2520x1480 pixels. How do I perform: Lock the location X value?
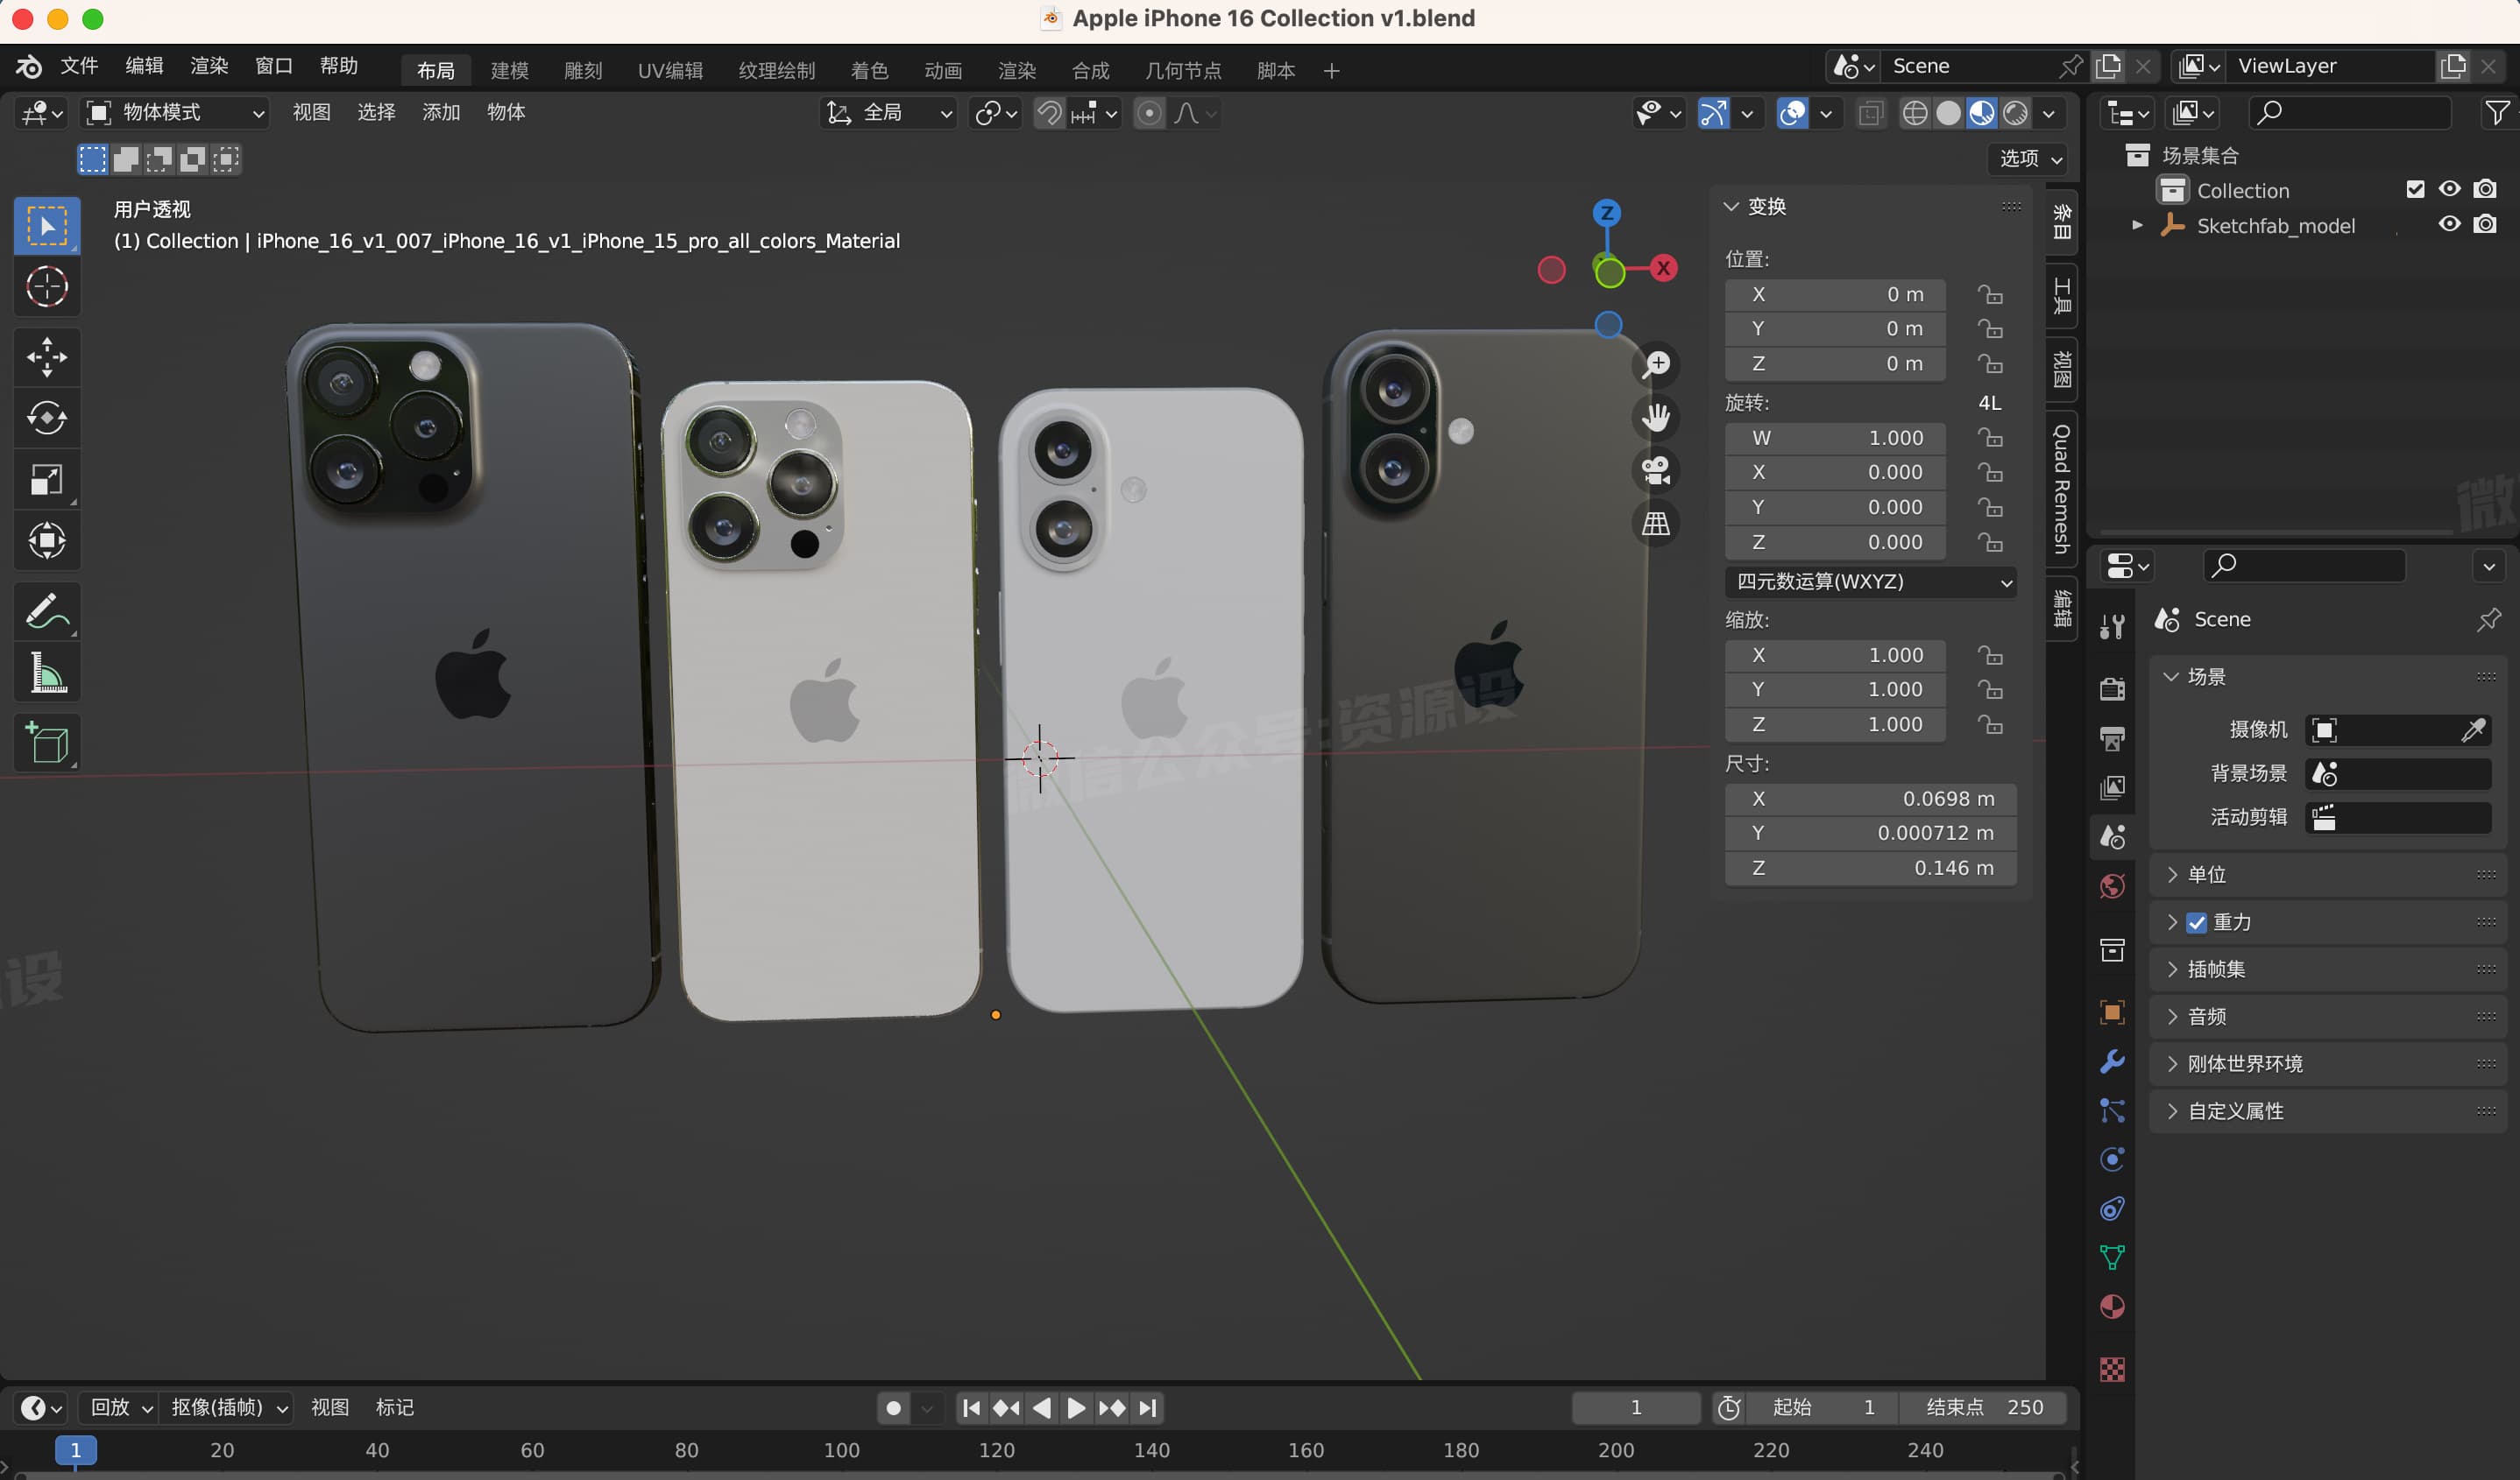[1990, 295]
